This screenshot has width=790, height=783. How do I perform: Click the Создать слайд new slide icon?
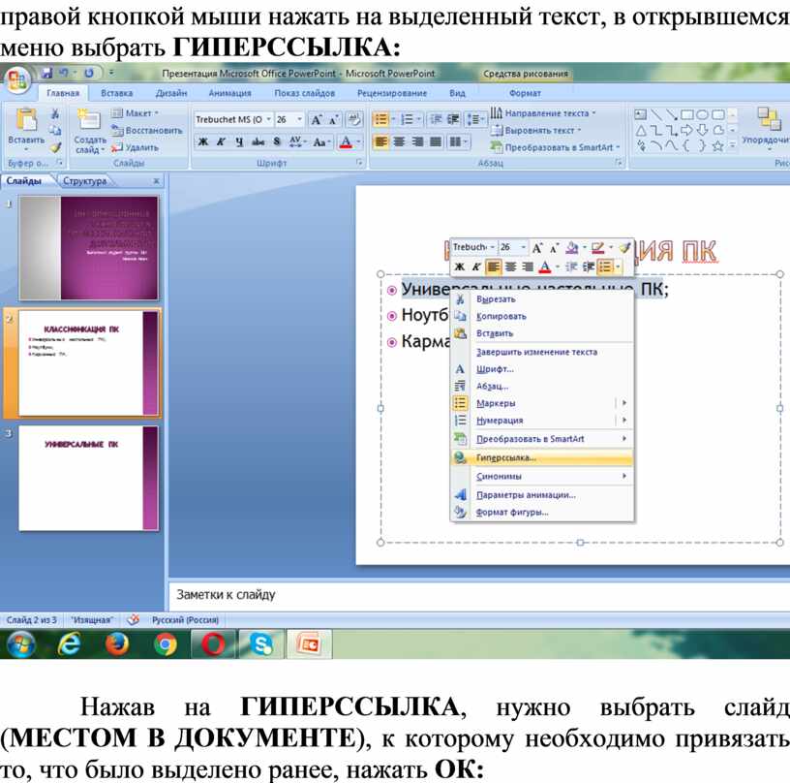(x=89, y=120)
